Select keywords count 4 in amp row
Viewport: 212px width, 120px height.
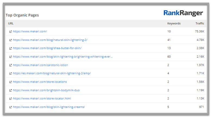point(168,73)
